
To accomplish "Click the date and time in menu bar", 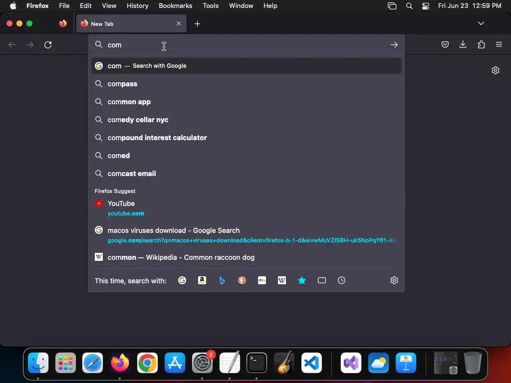I will click(470, 6).
